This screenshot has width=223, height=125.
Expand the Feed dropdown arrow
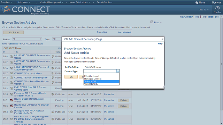(161, 23)
